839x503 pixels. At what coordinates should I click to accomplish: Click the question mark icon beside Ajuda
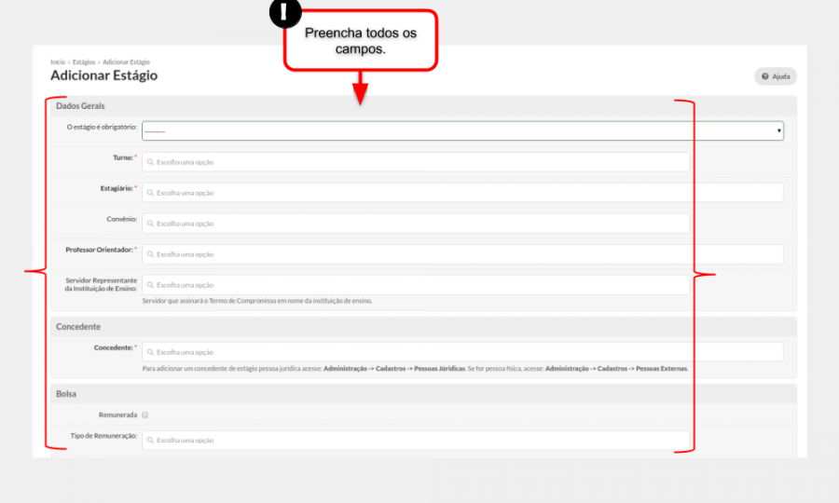(765, 76)
